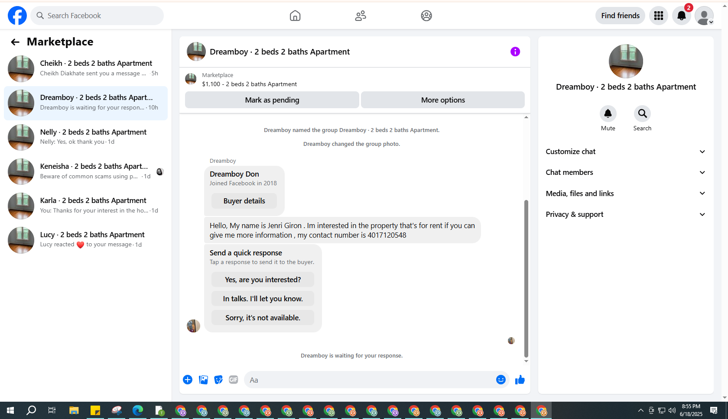Open the emoji picker in the message box
This screenshot has height=419, width=728.
501,380
